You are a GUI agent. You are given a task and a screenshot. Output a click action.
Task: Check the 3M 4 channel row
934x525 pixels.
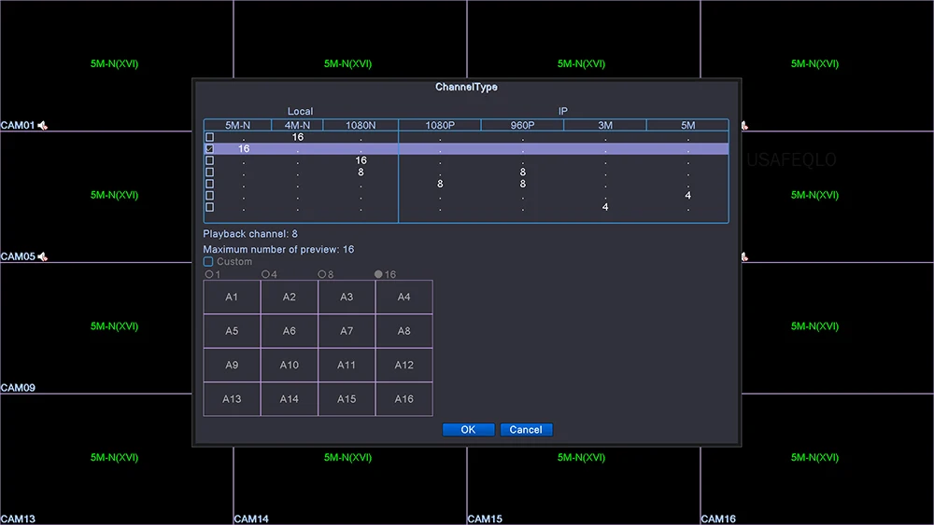pos(209,208)
